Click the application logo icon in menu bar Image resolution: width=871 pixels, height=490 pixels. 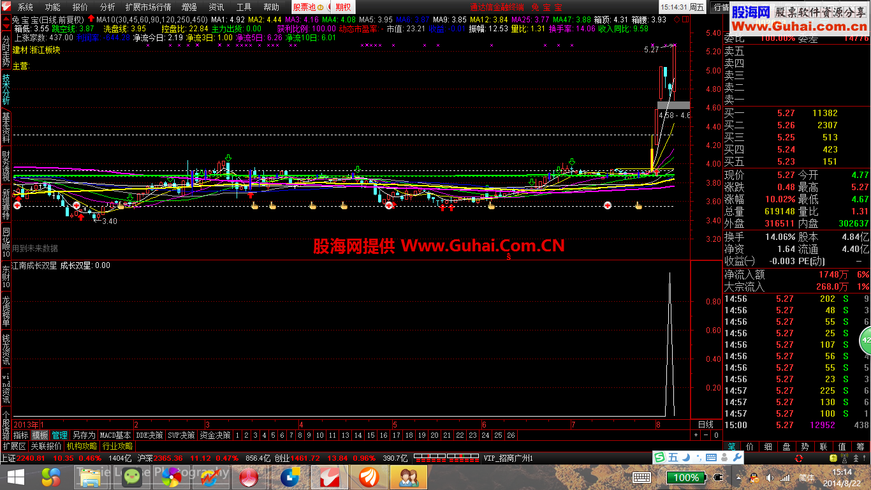(x=7, y=7)
